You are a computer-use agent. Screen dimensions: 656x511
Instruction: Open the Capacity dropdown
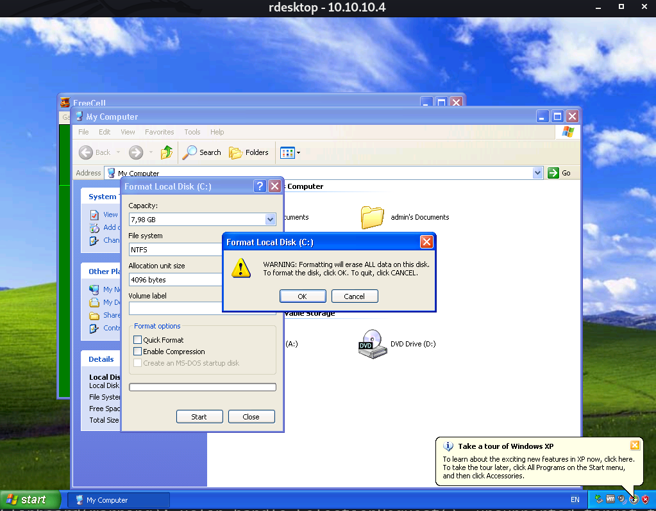point(270,220)
